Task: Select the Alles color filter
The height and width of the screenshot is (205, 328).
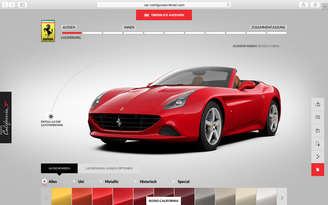Action: tap(44, 181)
